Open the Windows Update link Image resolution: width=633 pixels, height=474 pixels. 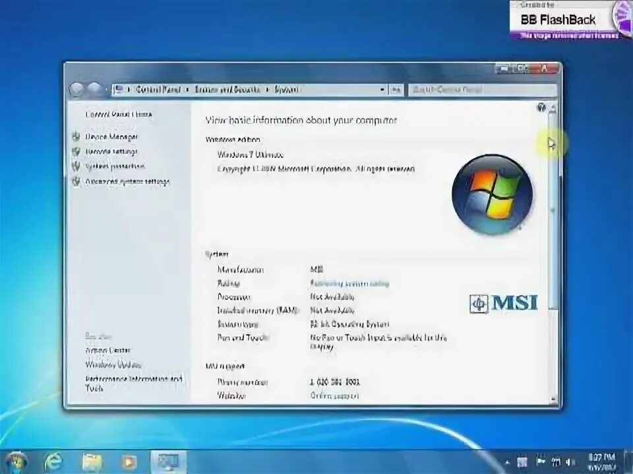tap(113, 365)
